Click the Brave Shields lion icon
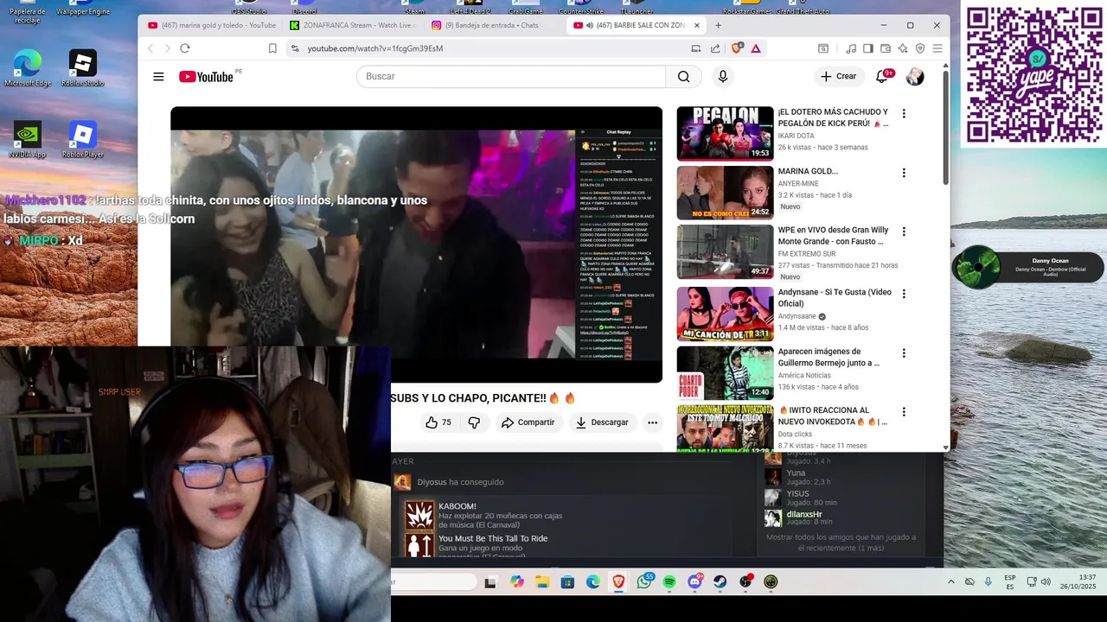The width and height of the screenshot is (1107, 622). (x=736, y=48)
